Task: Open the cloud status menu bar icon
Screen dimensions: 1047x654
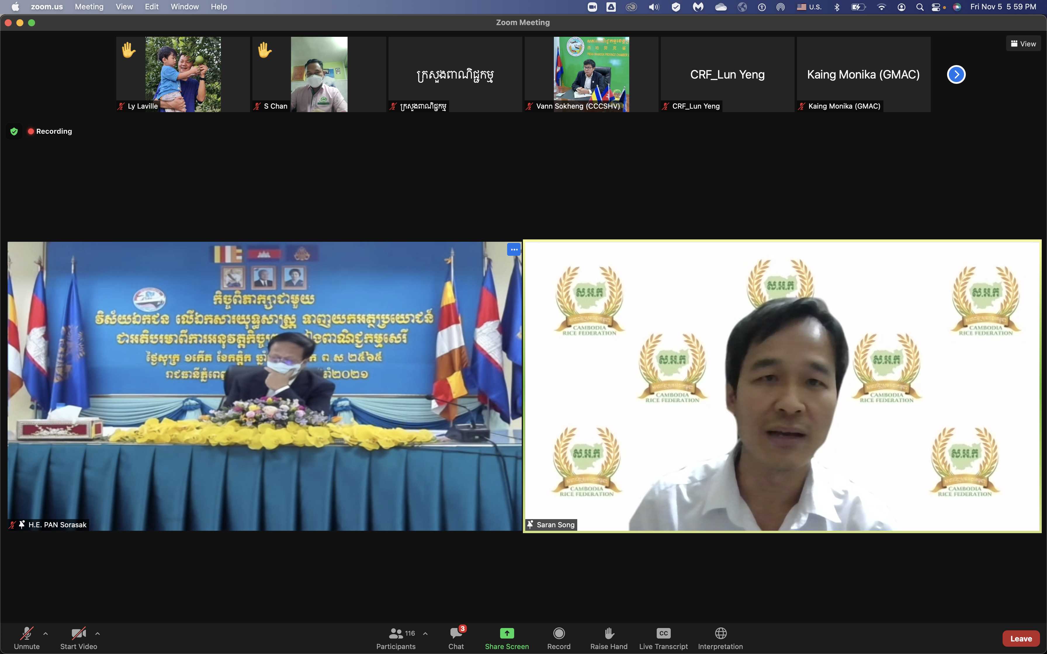Action: point(721,7)
